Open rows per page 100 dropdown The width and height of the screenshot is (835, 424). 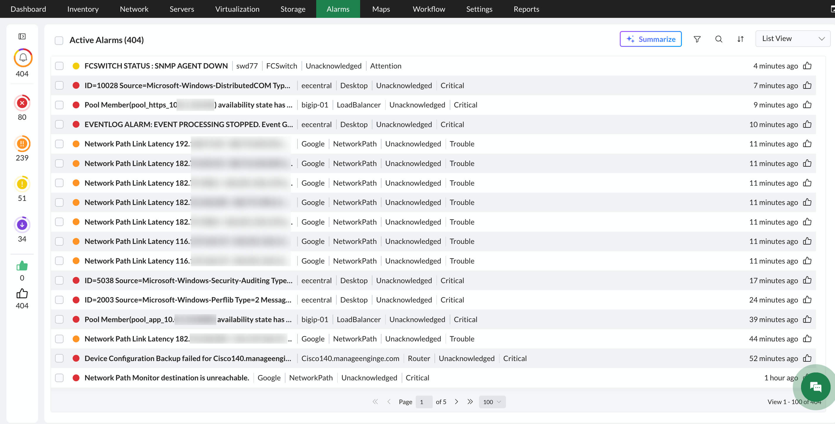tap(492, 402)
